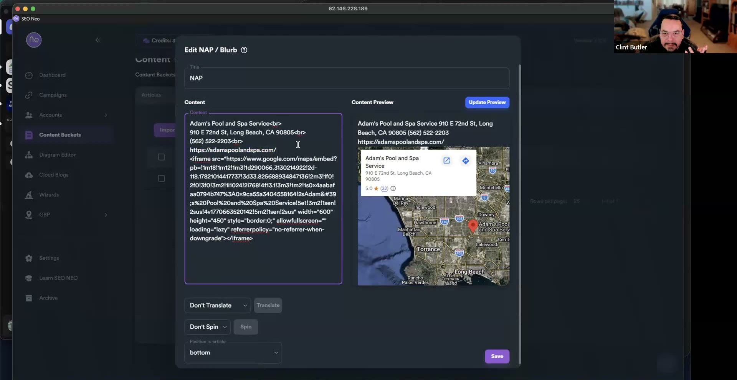Click the Update Preview button

[x=487, y=102]
